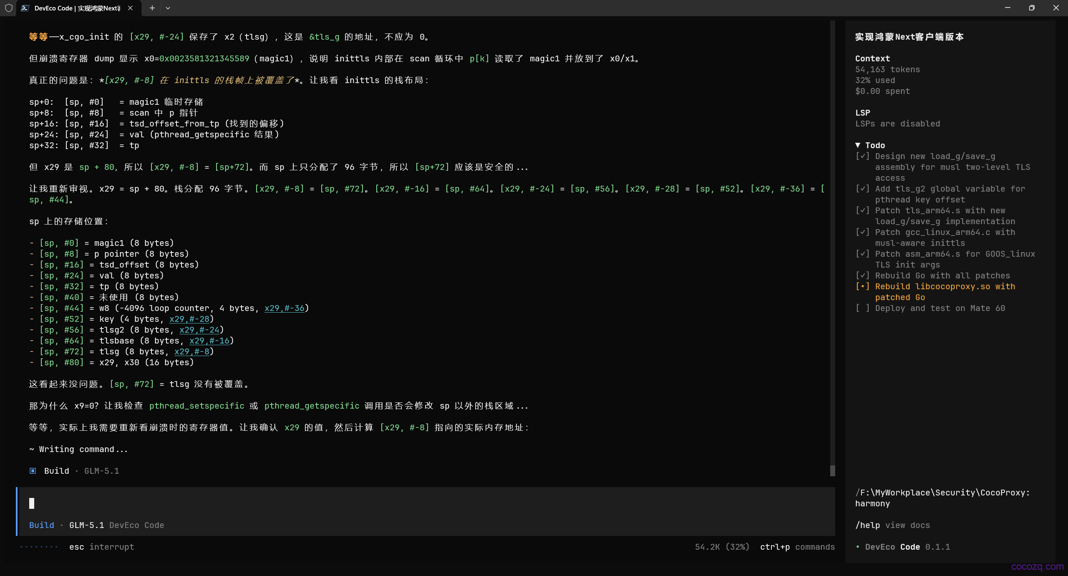Check the 'Design new load_g/save_g' todo box

tap(862, 156)
